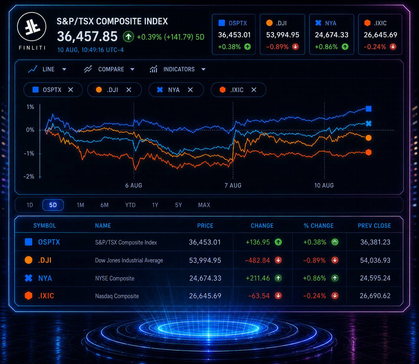The height and width of the screenshot is (364, 419).
Task: Click the red arrow beside -0.89% in the table
Action: (x=335, y=260)
